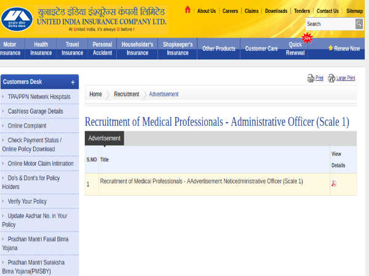This screenshot has height=276, width=369.
Task: Click the Recruitment breadcrumb link
Action: pyautogui.click(x=126, y=94)
